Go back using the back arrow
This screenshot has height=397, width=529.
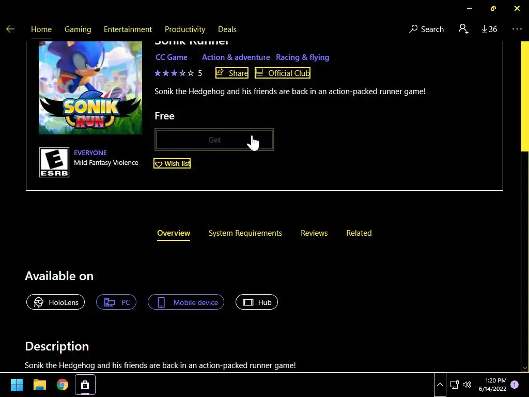pos(10,29)
